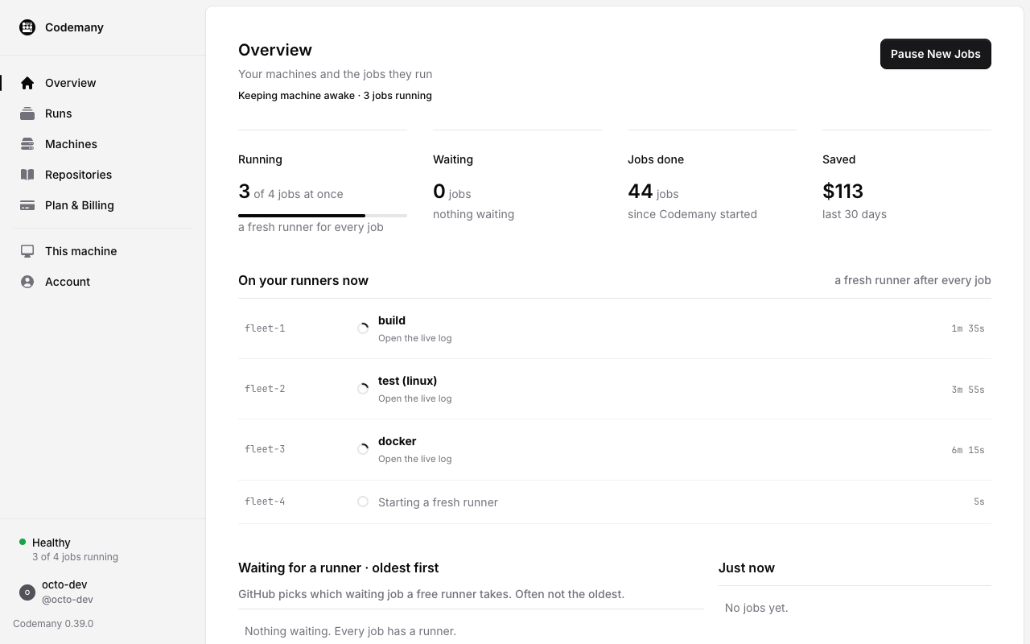Image resolution: width=1030 pixels, height=644 pixels.
Task: Open the live log for build
Action: (x=414, y=338)
